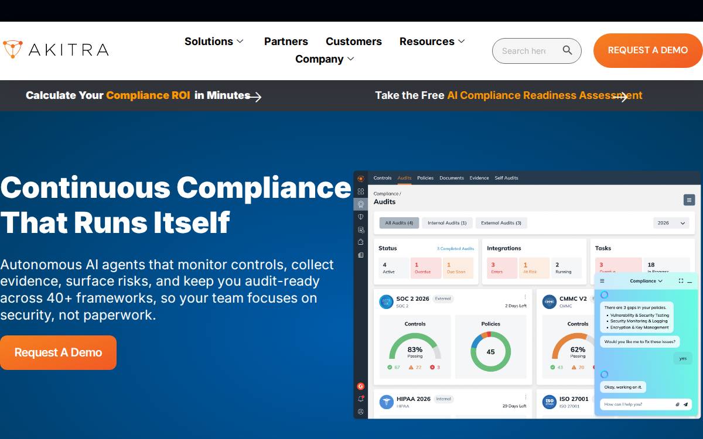Screen dimensions: 703x439
Task: Select the External Audits (3) filter
Action: [501, 223]
